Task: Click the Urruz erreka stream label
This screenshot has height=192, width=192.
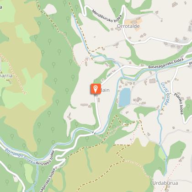Action: point(166,94)
